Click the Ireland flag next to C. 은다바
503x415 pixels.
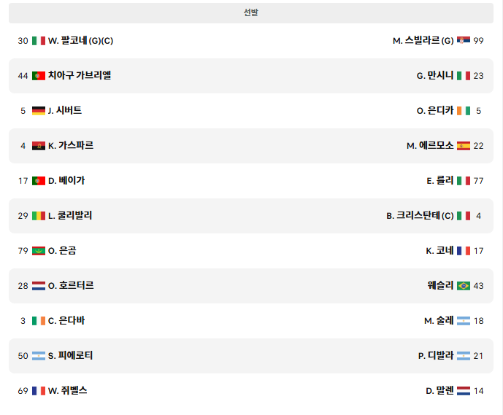pos(39,321)
